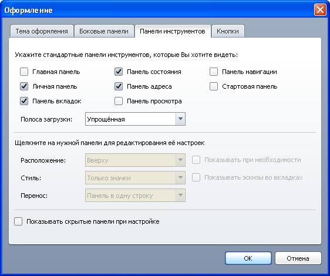This screenshot has width=330, height=276.
Task: Enable the Панель просмотра checkbox
Action: tap(119, 101)
